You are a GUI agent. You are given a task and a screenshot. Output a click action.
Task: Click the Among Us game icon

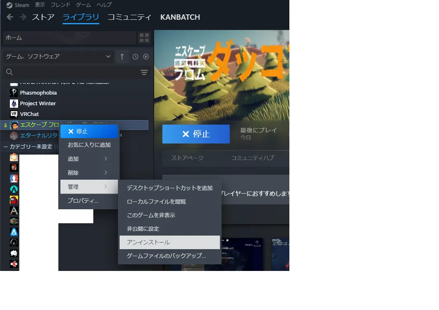[14, 200]
